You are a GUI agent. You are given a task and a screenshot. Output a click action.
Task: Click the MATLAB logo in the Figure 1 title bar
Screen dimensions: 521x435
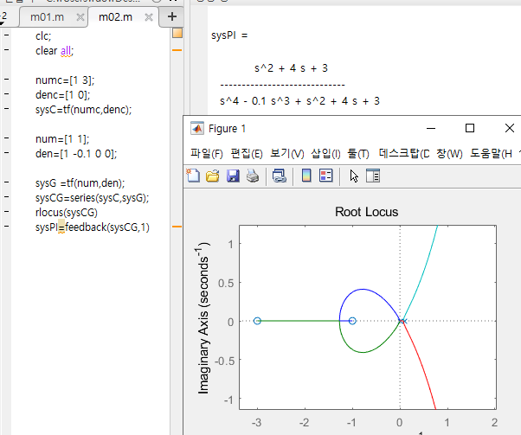[197, 129]
